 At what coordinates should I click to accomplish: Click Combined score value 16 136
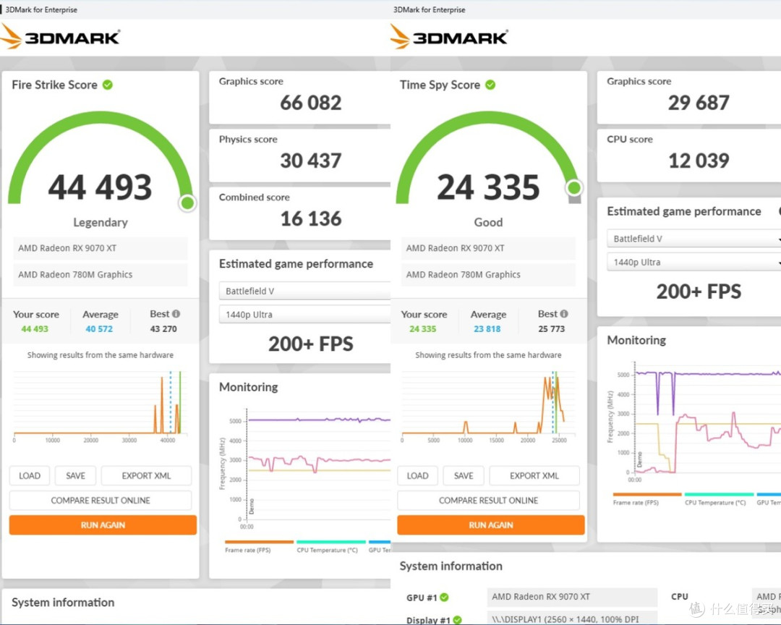tap(311, 218)
